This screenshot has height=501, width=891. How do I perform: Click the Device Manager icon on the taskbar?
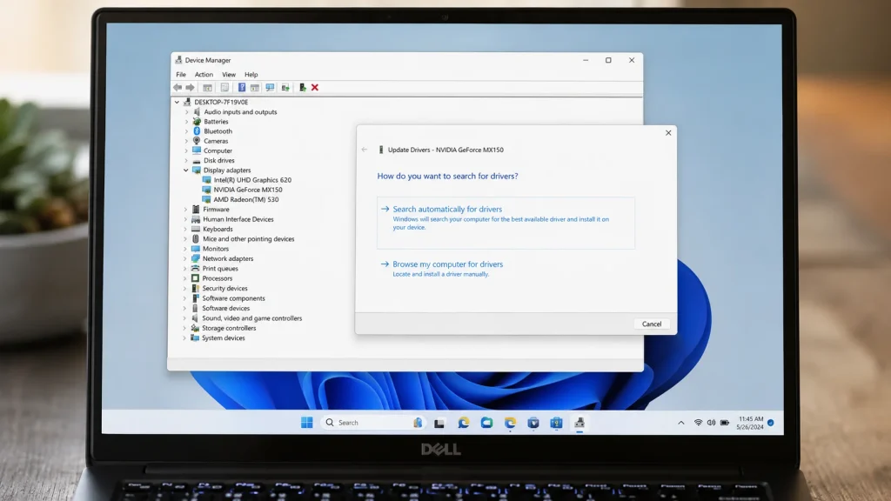(579, 423)
